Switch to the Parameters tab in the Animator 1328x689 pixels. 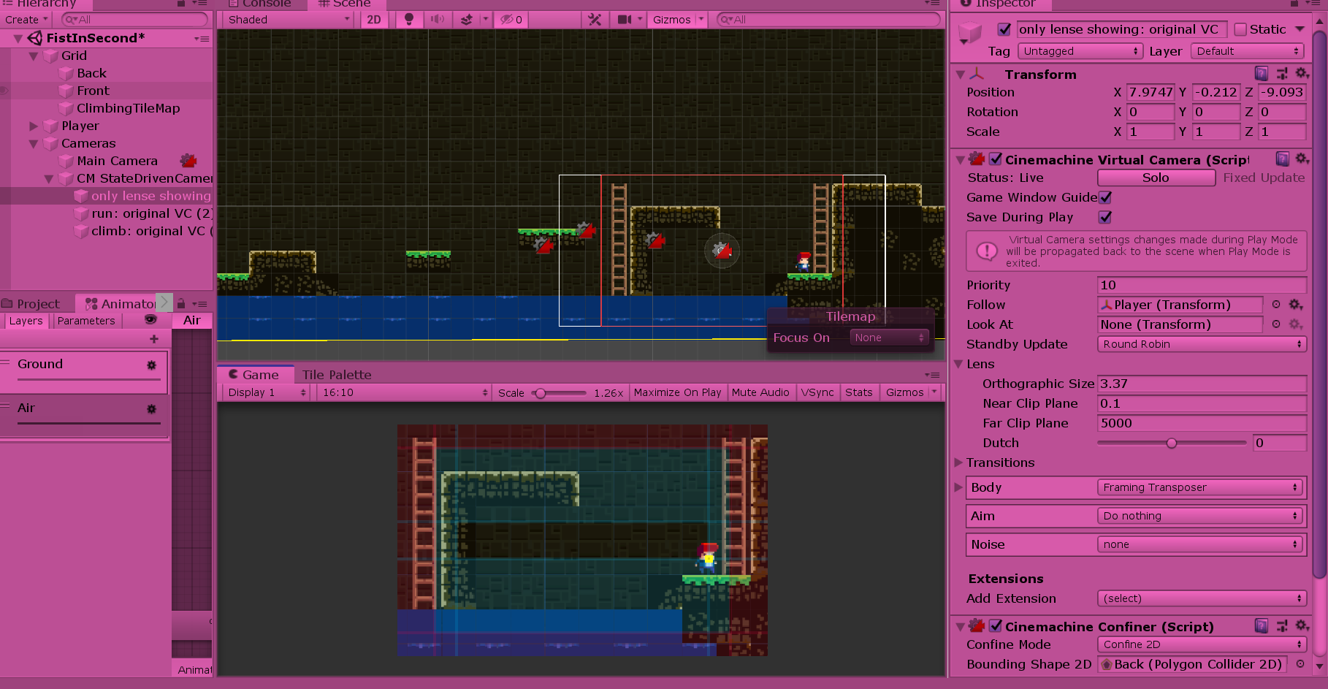click(85, 320)
